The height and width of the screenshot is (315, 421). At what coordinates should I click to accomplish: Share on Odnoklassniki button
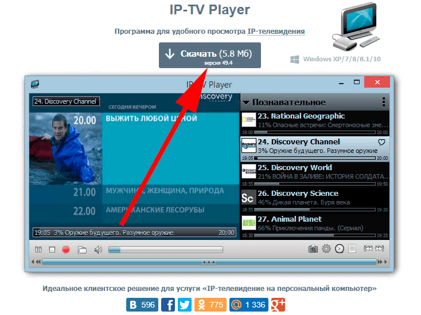210,305
